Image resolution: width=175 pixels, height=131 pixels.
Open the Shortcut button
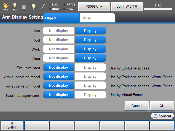[162, 116]
